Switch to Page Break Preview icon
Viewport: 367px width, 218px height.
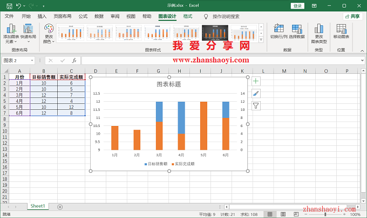click(x=296, y=214)
